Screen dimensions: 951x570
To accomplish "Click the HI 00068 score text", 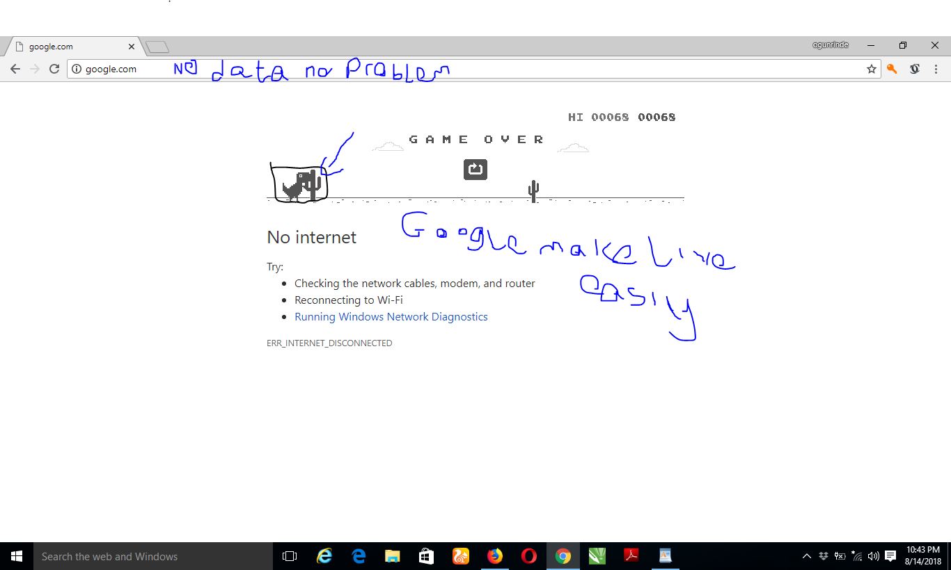I will click(x=599, y=117).
